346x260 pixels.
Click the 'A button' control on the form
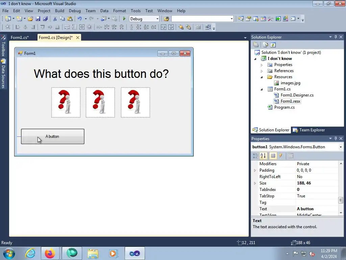52,136
